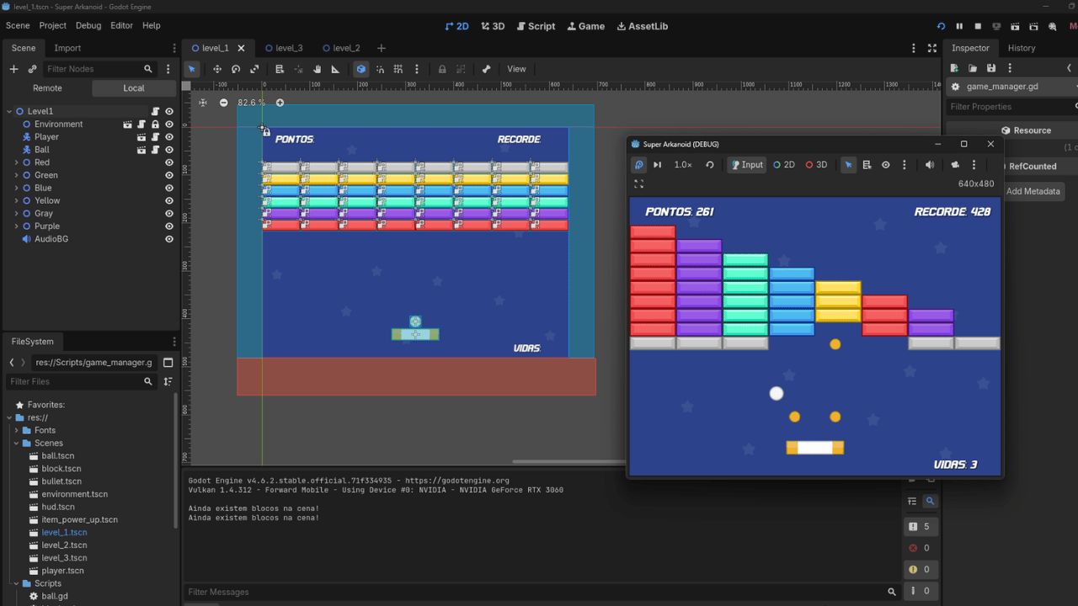Reload the running project
Viewport: 1078px width, 606px height.
click(941, 26)
